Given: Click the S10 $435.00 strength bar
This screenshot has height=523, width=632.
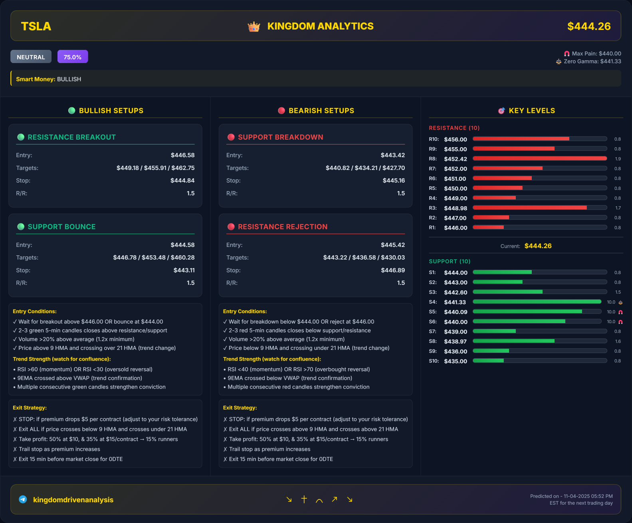Looking at the screenshot, I should (540, 361).
